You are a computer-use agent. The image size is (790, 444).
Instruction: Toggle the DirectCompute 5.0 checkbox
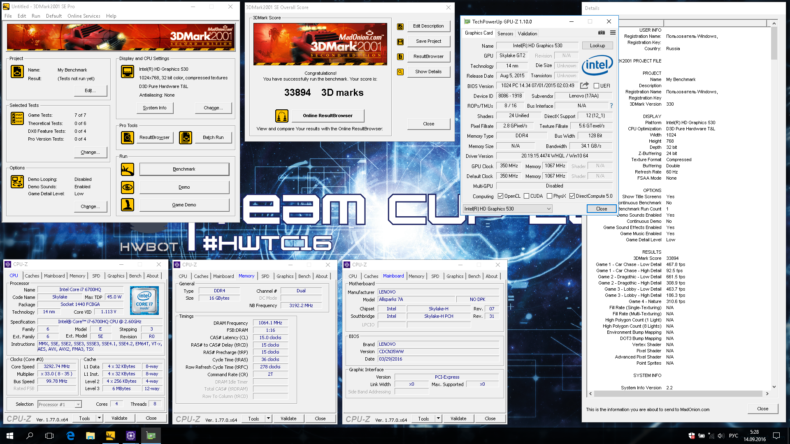tap(572, 196)
